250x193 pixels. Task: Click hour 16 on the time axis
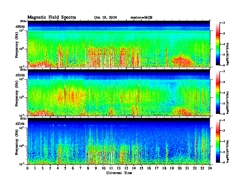click(x=149, y=168)
